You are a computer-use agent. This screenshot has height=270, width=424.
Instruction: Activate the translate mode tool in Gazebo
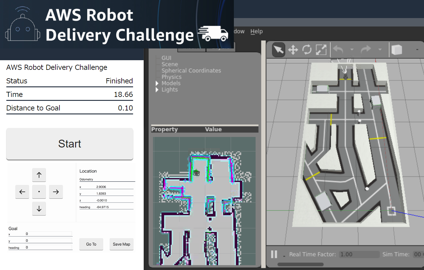tap(293, 50)
